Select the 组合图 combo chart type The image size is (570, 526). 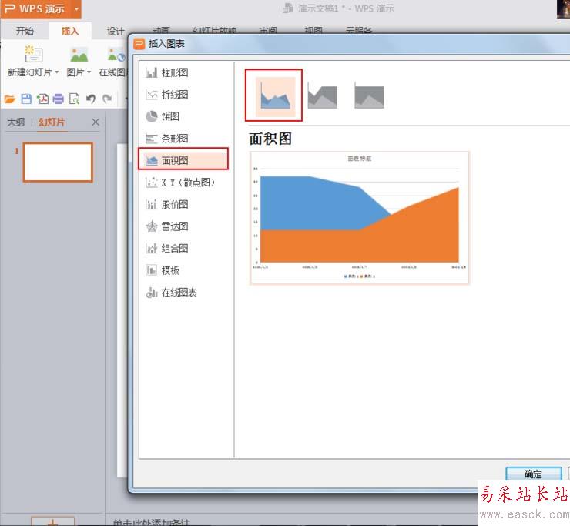pos(167,248)
